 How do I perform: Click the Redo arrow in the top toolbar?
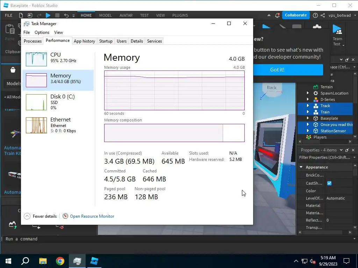(x=39, y=15)
